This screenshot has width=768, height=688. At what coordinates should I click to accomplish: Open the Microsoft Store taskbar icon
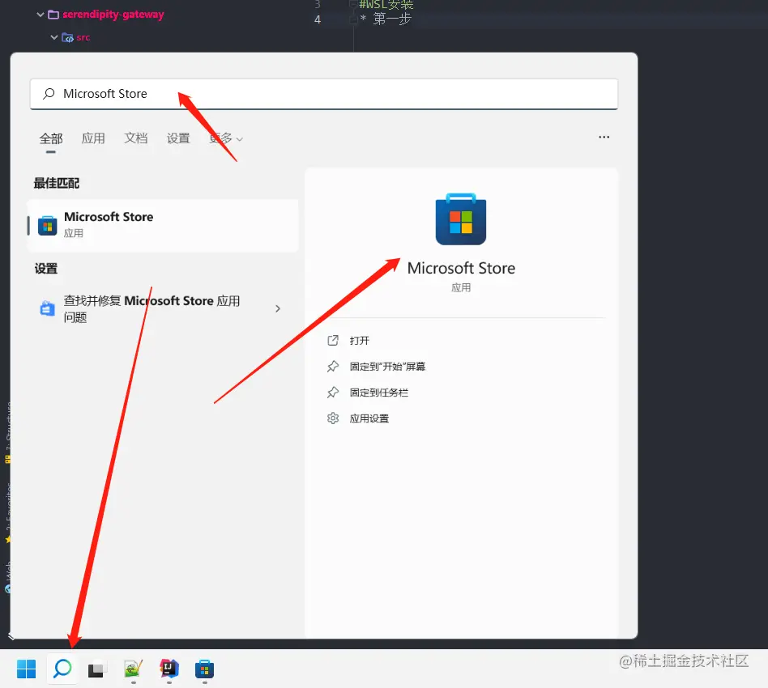204,669
